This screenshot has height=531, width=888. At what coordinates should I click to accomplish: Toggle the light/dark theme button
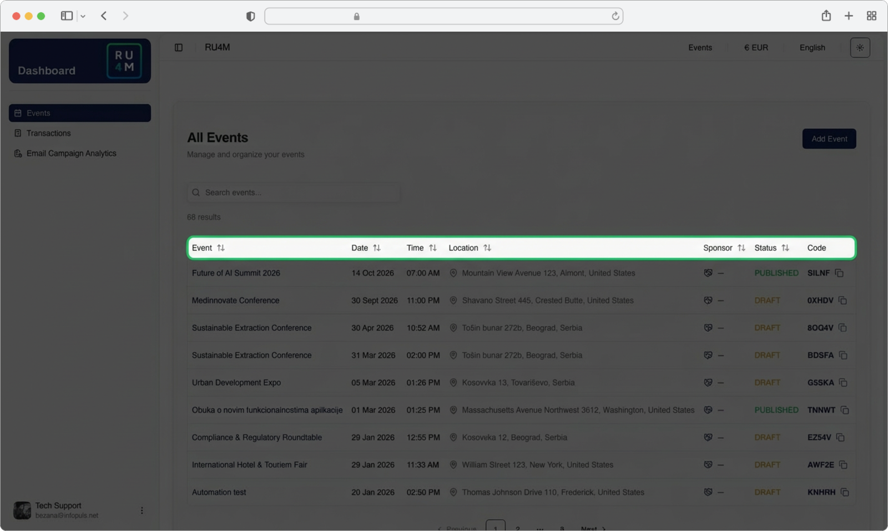pos(860,48)
